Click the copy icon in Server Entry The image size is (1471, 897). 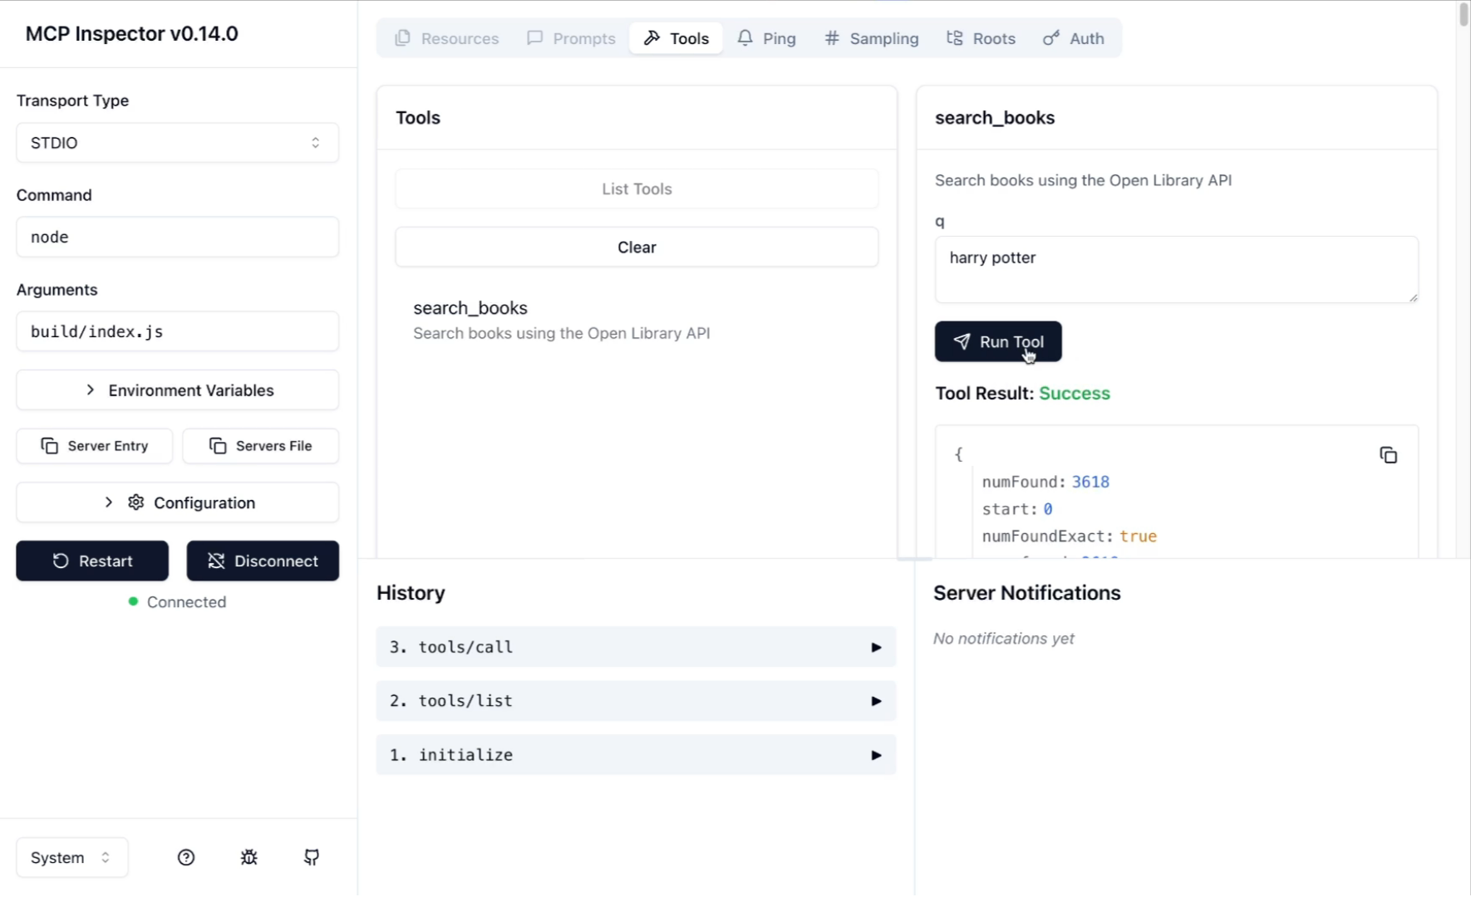click(x=50, y=446)
